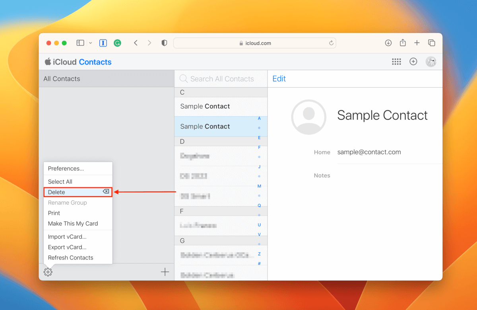The height and width of the screenshot is (310, 477).
Task: Click the Sample Contact name heading
Action: pos(382,115)
